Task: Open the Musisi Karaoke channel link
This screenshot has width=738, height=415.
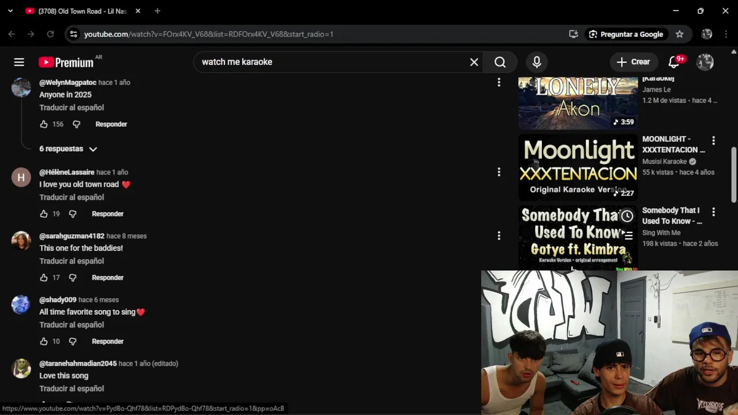Action: (664, 161)
